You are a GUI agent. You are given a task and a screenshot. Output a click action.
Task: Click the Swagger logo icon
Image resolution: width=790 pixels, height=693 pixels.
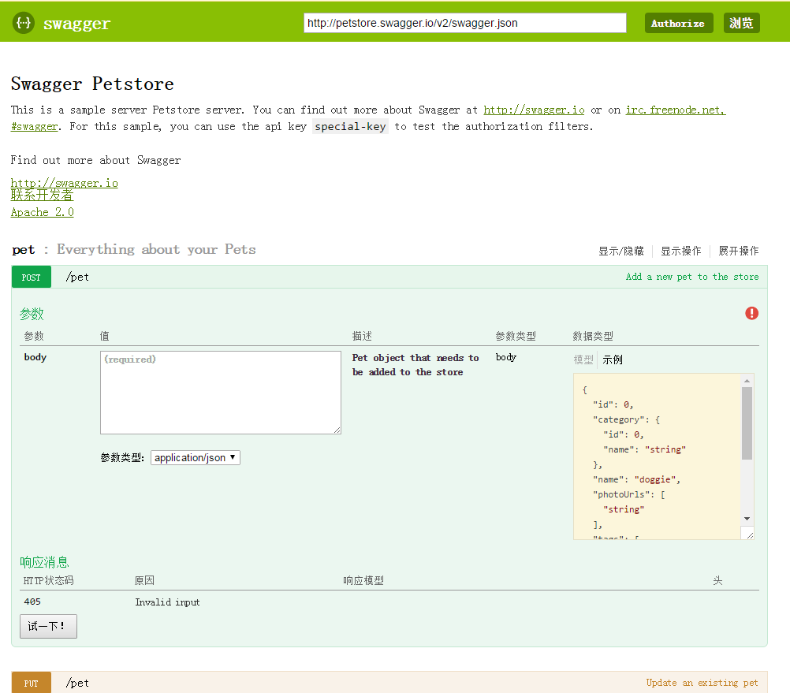tap(24, 24)
